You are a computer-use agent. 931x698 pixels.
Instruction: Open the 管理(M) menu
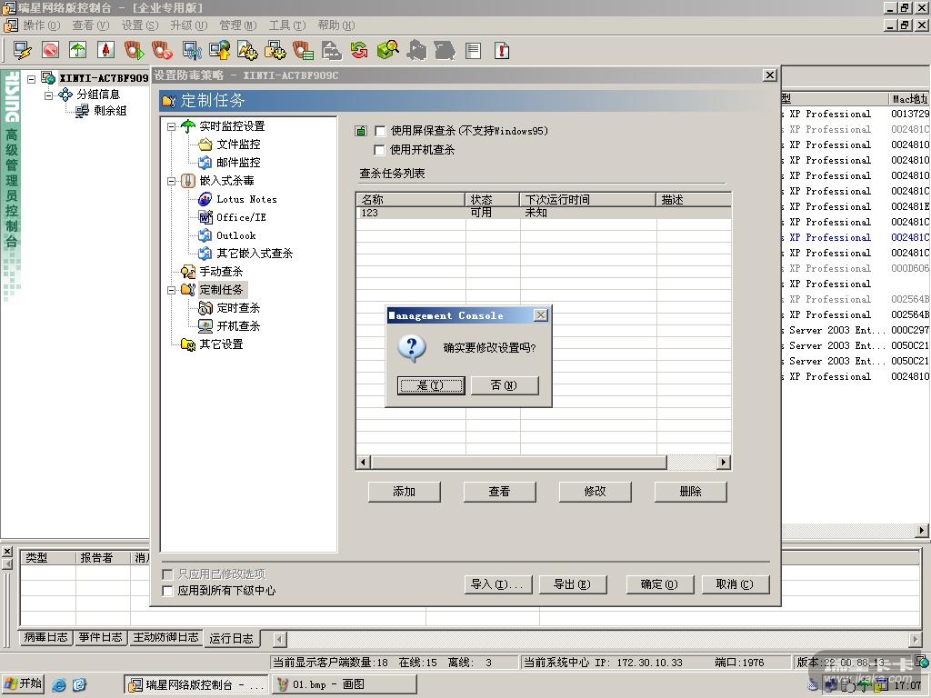coord(238,25)
